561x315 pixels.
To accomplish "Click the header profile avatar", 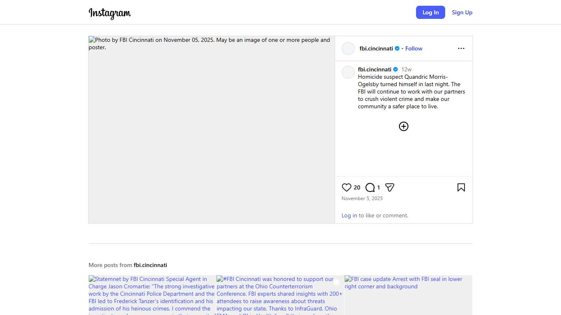I will 348,48.
